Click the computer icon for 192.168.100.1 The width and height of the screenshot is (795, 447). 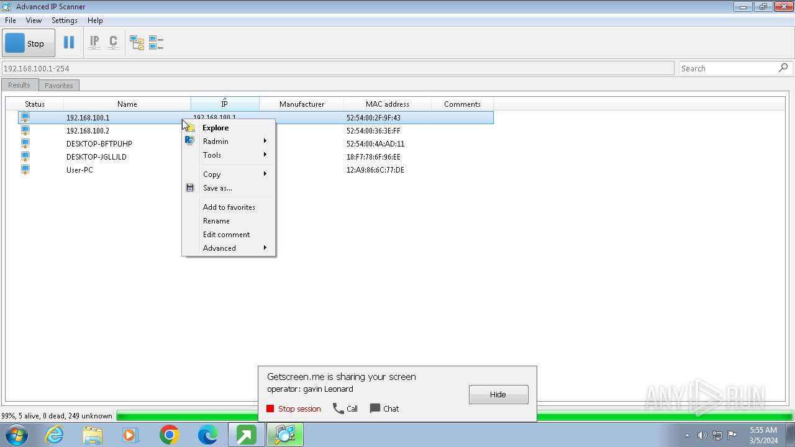25,117
